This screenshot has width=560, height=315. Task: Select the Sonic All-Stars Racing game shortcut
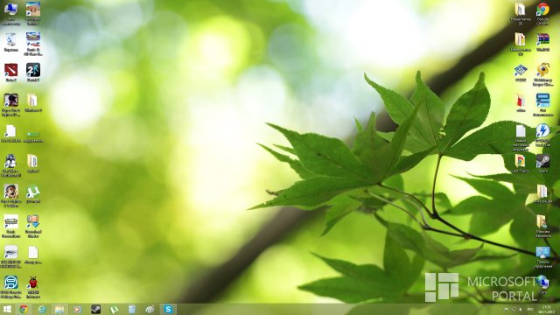pyautogui.click(x=33, y=40)
